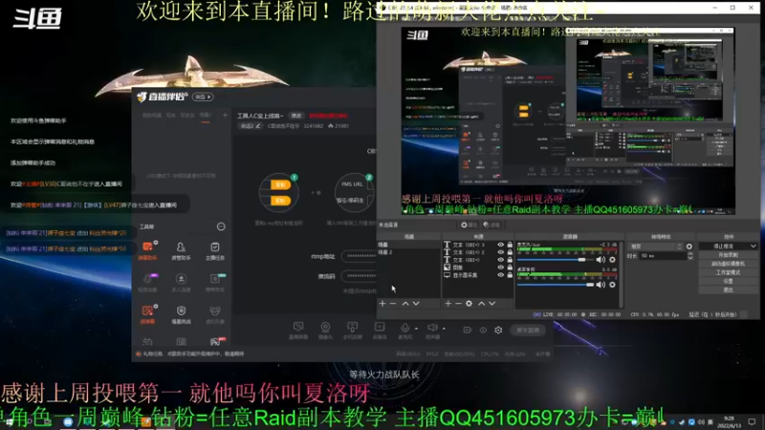Image resolution: width=765 pixels, height=430 pixels.
Task: Open 麦克风/Aux audio settings gear in mixer
Action: tap(612, 260)
